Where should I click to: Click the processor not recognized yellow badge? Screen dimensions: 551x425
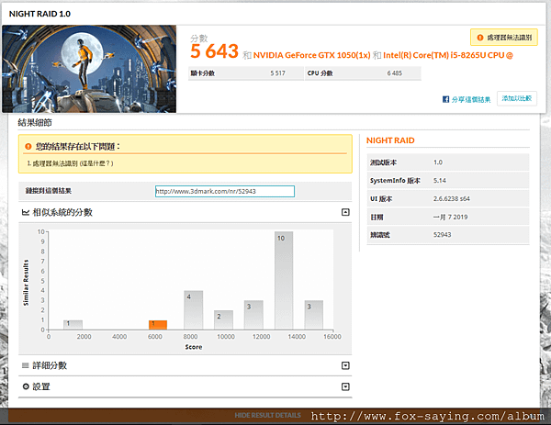pos(504,38)
